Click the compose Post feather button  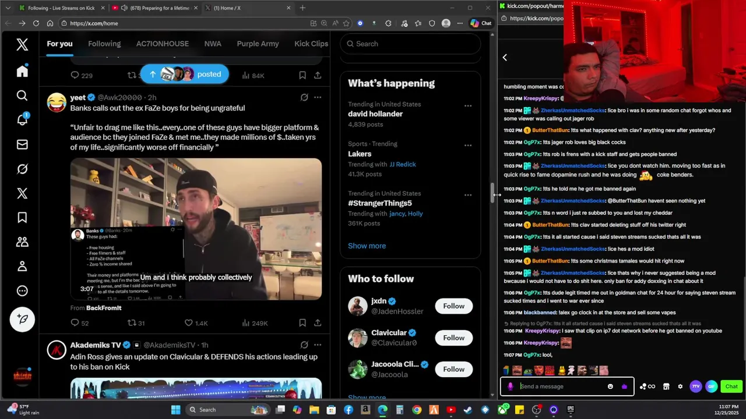coord(22,319)
